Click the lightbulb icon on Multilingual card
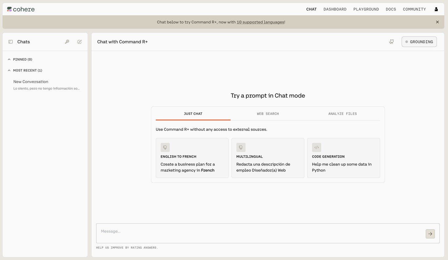The image size is (448, 260). (x=241, y=147)
